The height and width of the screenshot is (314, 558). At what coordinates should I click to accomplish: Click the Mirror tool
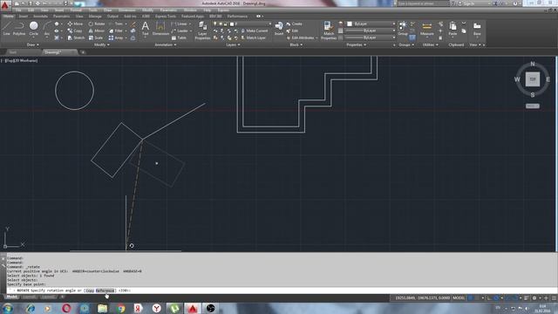click(x=97, y=31)
